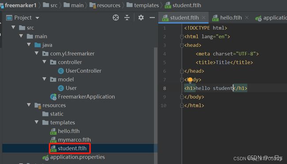The image size is (287, 164).
Task: Hide the Project panel with minus icon
Action: click(152, 18)
